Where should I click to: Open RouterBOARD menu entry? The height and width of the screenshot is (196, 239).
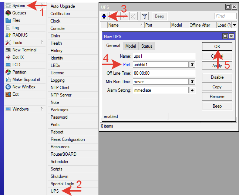click(73, 154)
